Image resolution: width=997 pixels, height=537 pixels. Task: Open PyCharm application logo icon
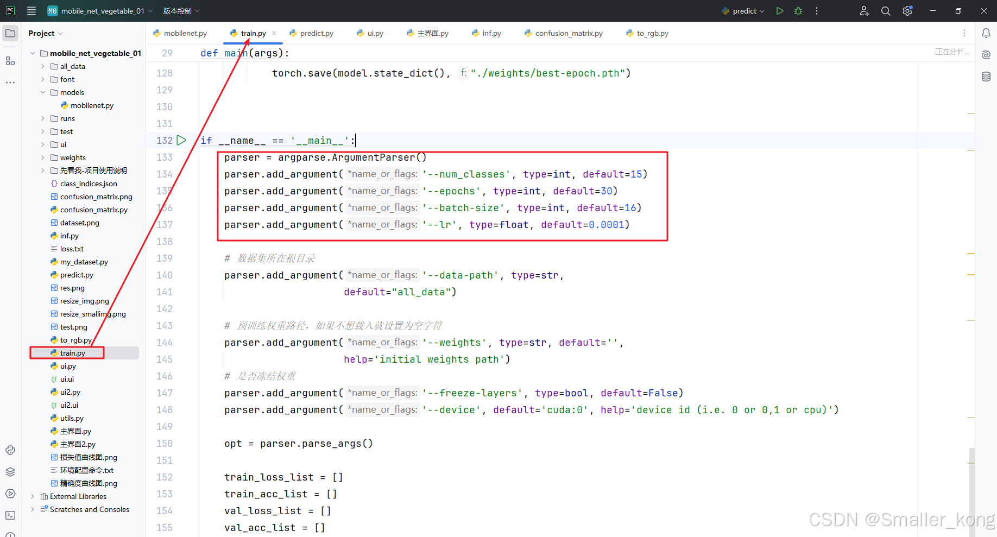click(x=10, y=11)
